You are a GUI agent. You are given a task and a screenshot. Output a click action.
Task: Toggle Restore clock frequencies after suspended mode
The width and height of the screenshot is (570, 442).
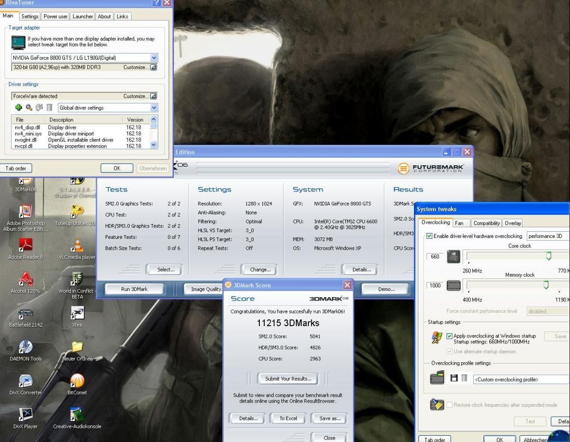(449, 405)
